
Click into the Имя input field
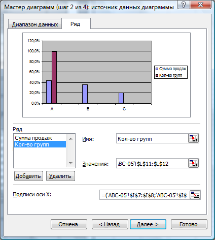point(152,138)
